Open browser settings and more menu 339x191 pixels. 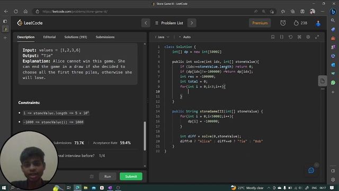pyautogui.click(x=323, y=12)
